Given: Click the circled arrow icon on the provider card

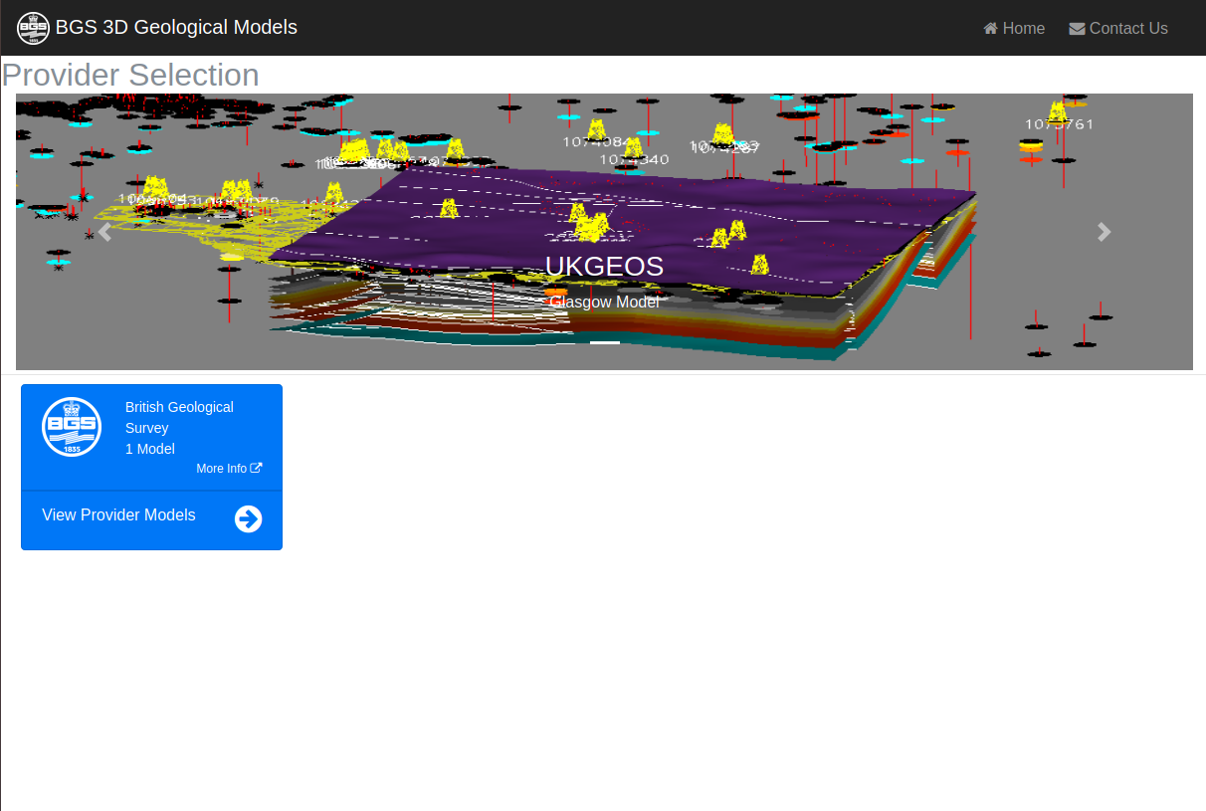Looking at the screenshot, I should 249,519.
